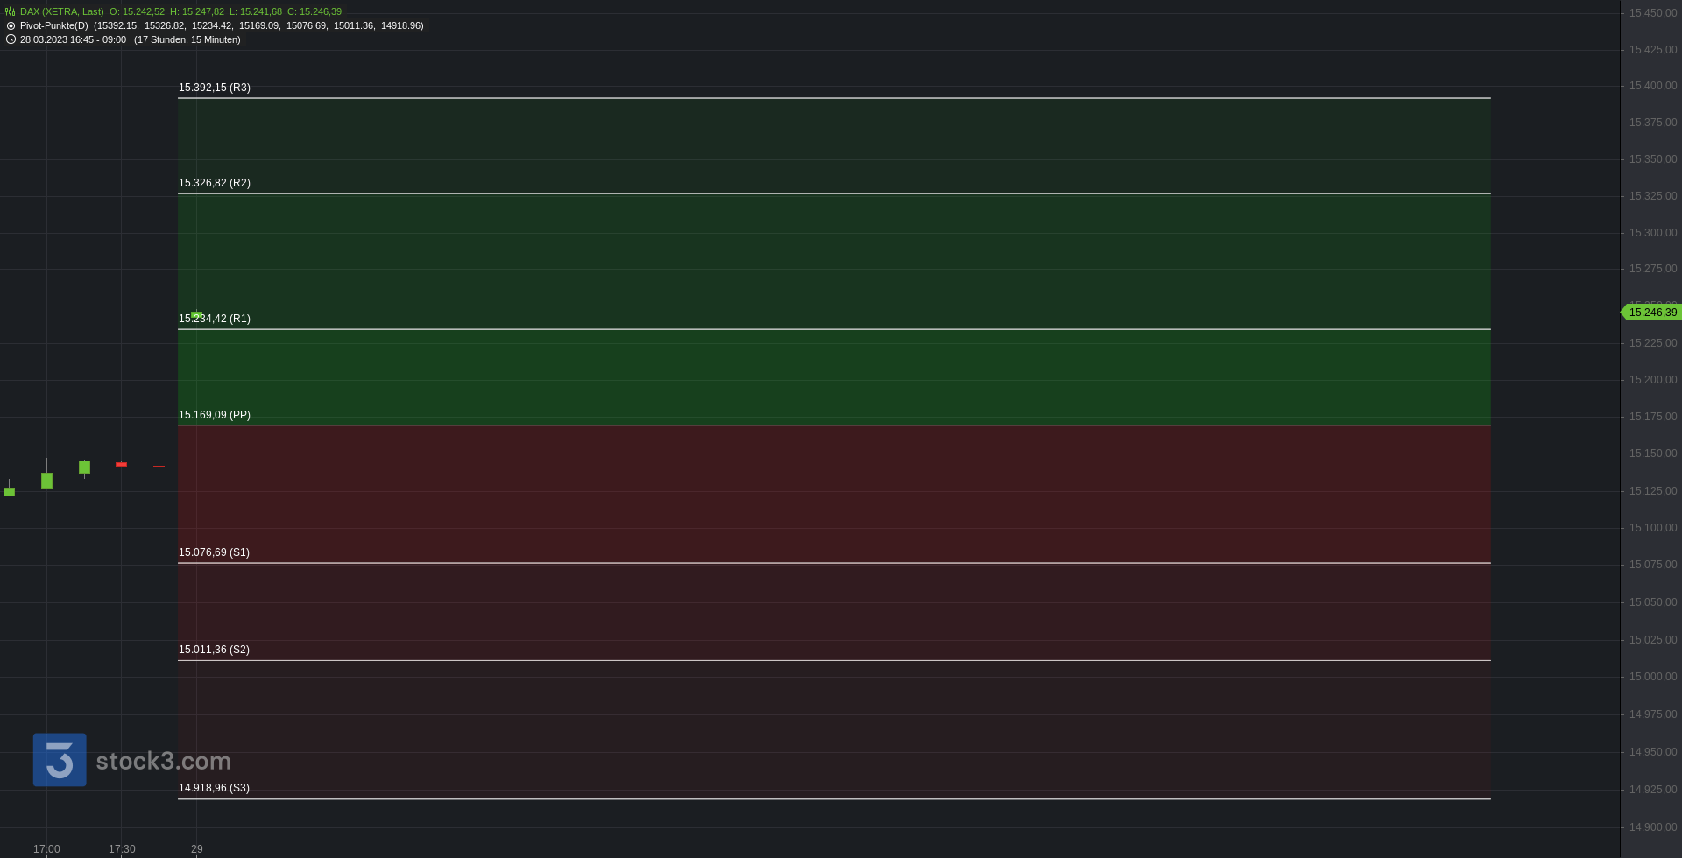Click the 15.011,36 (S2) support label
The height and width of the screenshot is (858, 1682).
coord(214,650)
